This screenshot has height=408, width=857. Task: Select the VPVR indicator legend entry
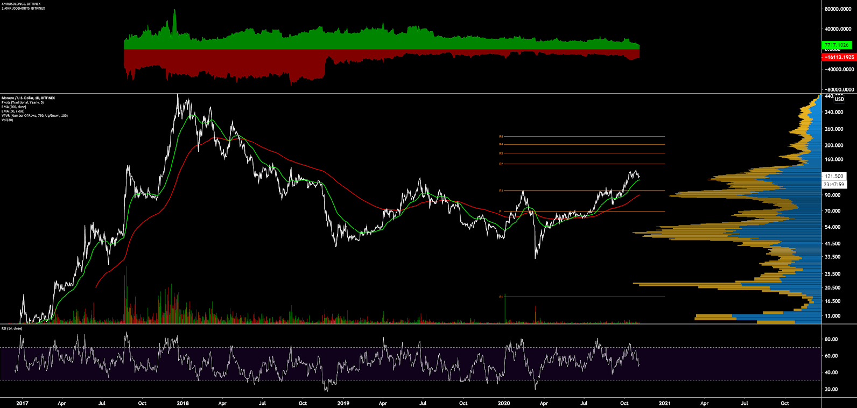pyautogui.click(x=34, y=115)
